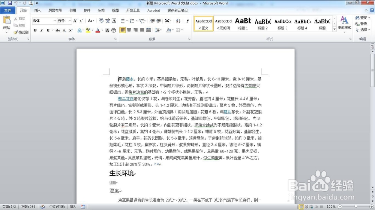Viewport: 375px width, 210px height.
Task: Switch to the 视图 tab
Action: pyautogui.click(x=115, y=10)
